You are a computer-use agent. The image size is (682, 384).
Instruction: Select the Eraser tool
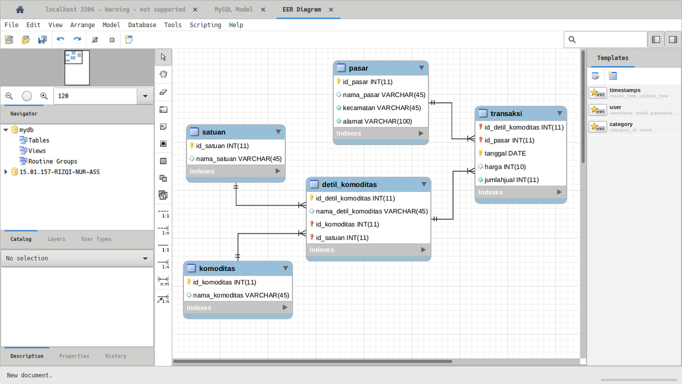pos(164,92)
